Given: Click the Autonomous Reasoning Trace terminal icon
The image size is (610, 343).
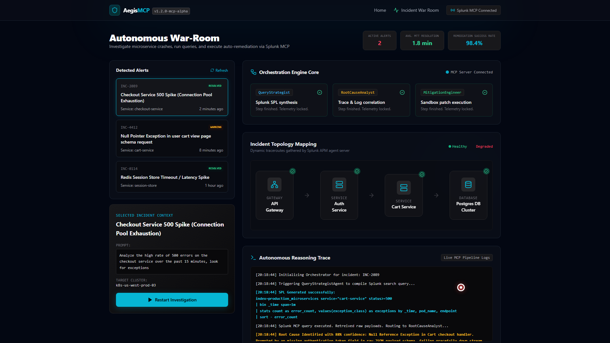Looking at the screenshot, I should click(254, 258).
